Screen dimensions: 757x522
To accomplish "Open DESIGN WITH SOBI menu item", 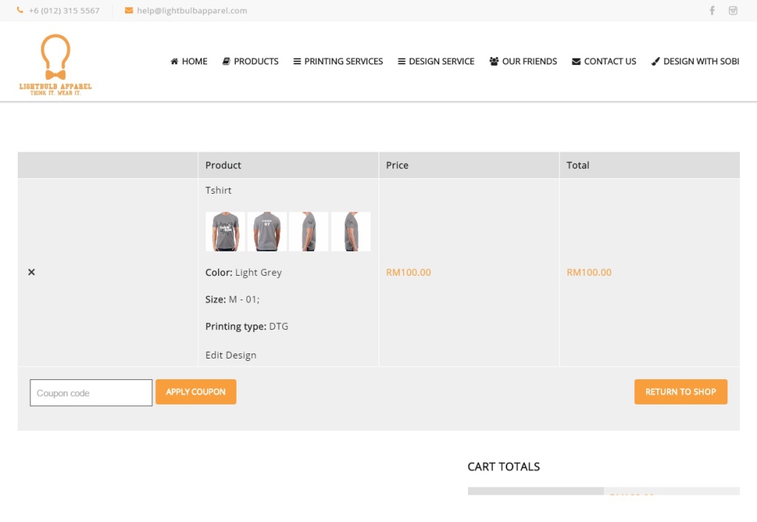I will pyautogui.click(x=695, y=61).
